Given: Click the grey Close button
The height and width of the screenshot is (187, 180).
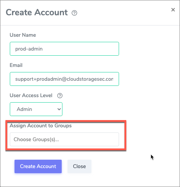Looking at the screenshot, I should 79,166.
